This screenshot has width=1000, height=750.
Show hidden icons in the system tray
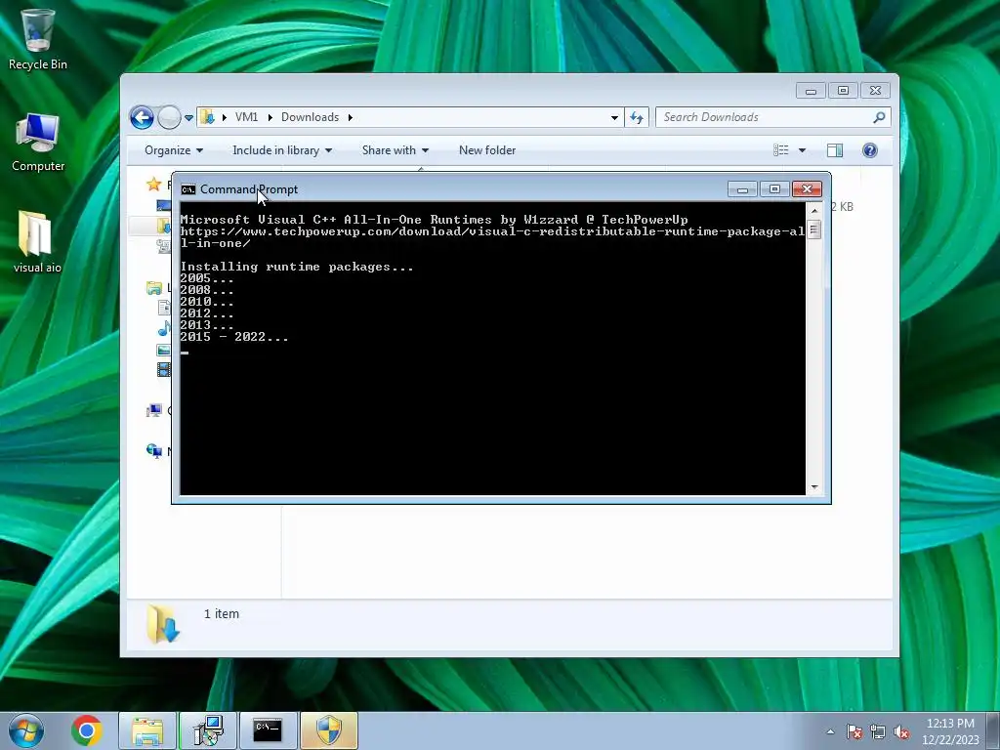click(x=830, y=732)
